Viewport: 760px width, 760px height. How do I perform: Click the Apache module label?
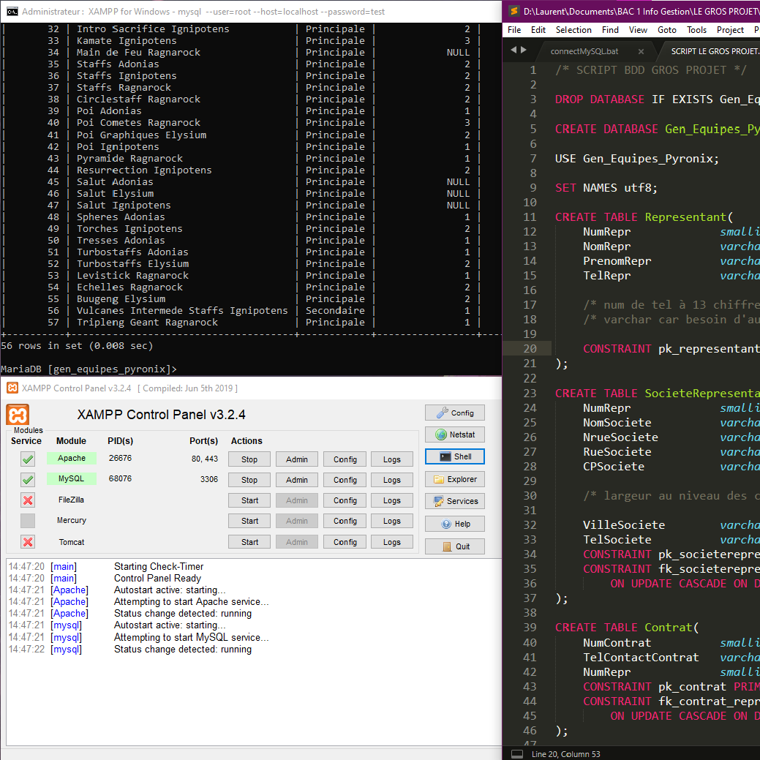pyautogui.click(x=72, y=459)
